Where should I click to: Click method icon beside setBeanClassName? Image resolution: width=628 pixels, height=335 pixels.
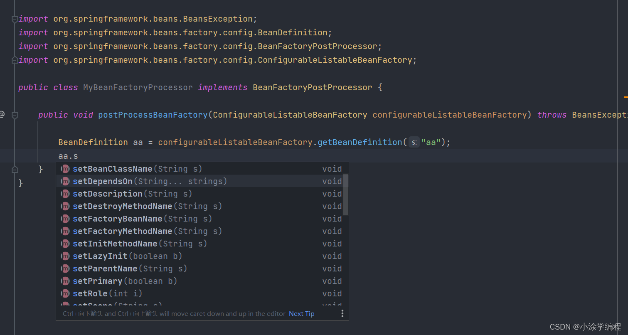65,169
